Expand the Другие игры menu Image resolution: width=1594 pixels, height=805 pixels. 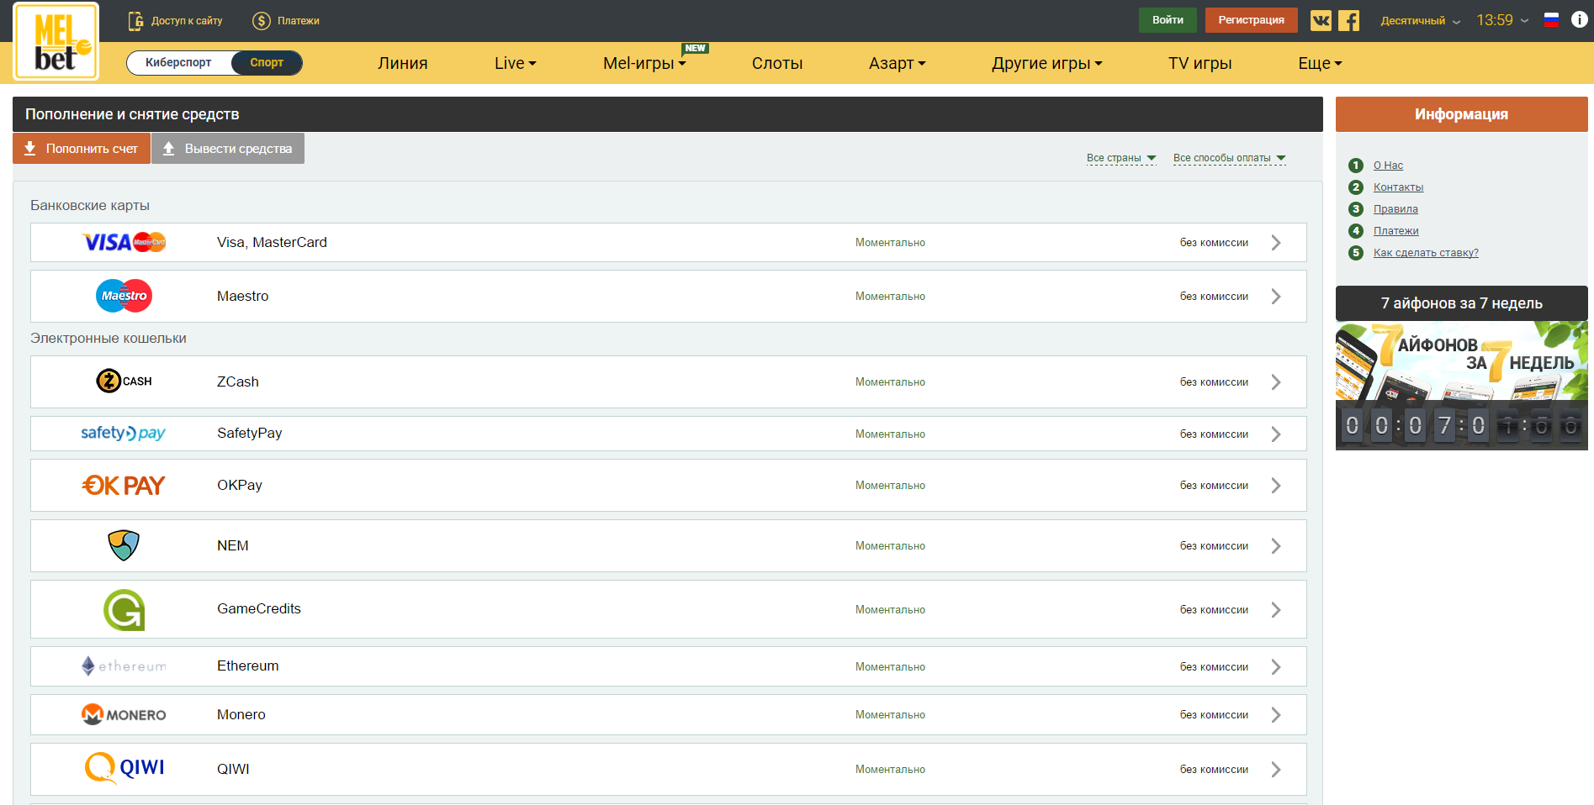pyautogui.click(x=1046, y=63)
